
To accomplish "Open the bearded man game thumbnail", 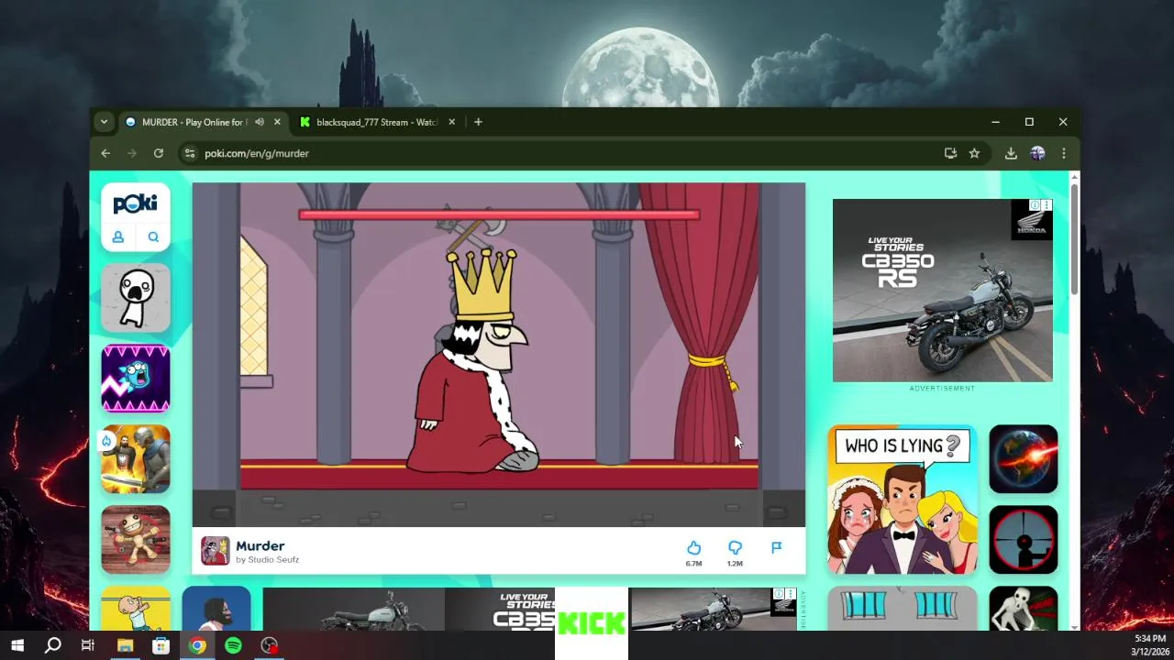I will coord(216,609).
